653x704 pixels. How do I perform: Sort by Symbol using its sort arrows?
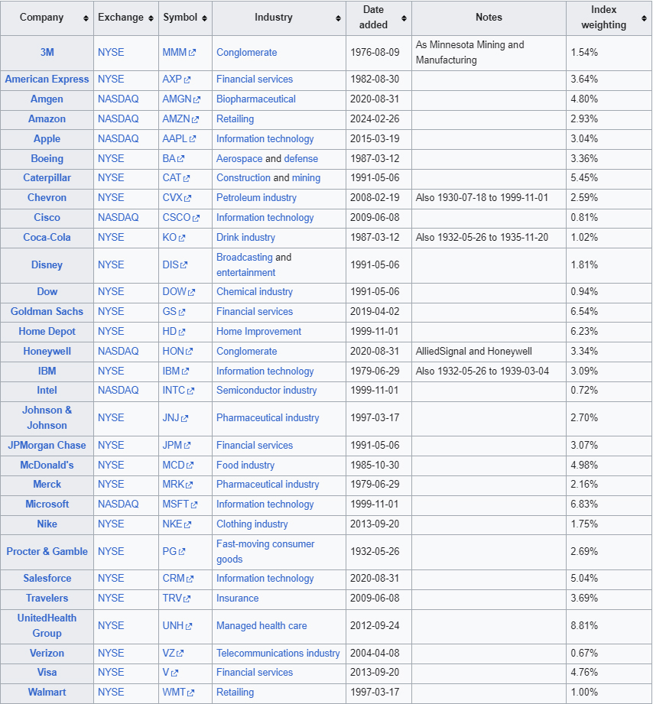(x=204, y=18)
